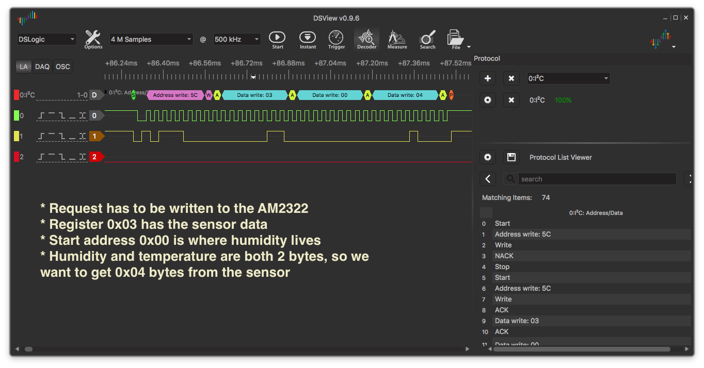Open the 500 kHz sample rate dropdown
The height and width of the screenshot is (368, 704).
[x=237, y=39]
